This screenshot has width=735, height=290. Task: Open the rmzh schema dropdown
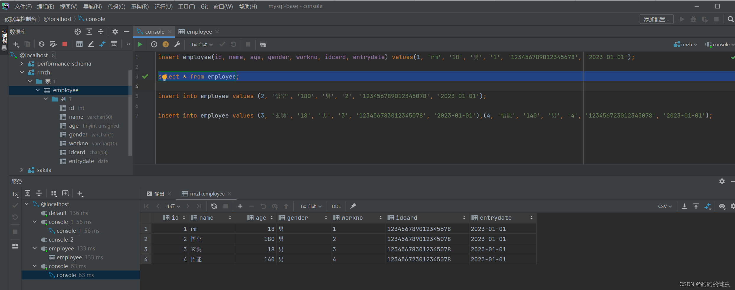[x=686, y=45]
